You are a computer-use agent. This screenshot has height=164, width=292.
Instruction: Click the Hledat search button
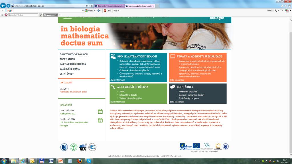click(90, 11)
